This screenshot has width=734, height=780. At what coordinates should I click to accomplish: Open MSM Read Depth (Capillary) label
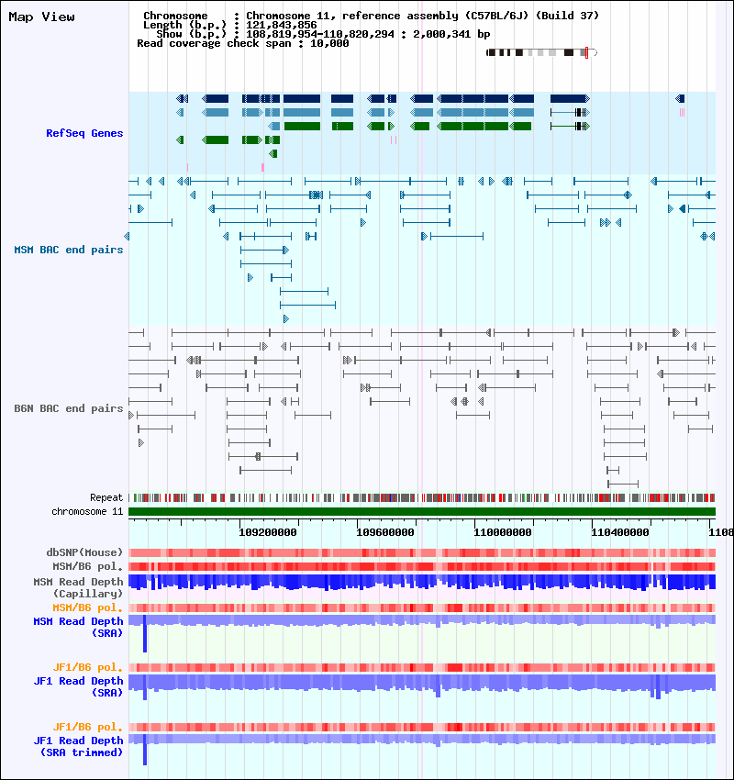coord(79,587)
